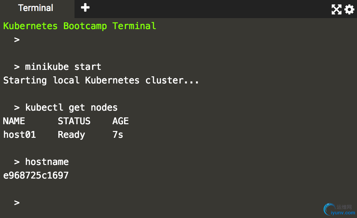Click the Ready status value

[x=71, y=135]
